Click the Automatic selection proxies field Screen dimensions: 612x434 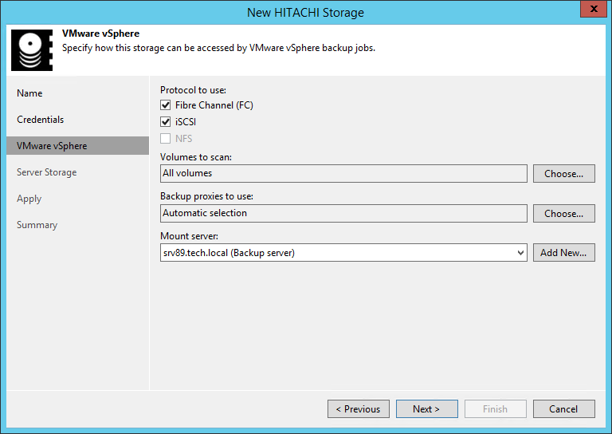343,213
